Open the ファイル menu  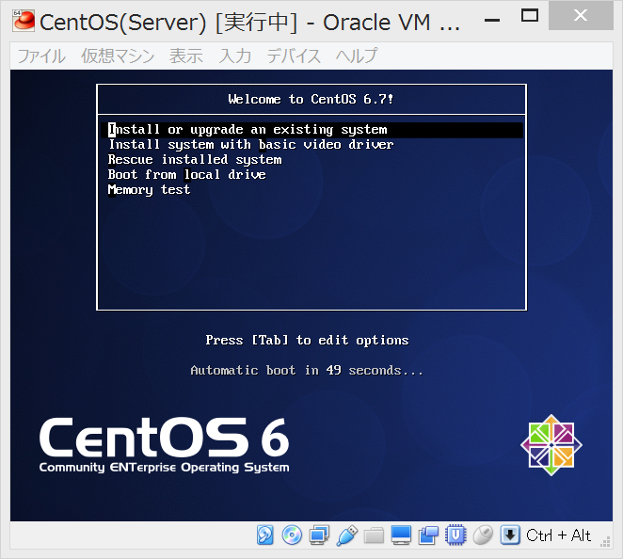pyautogui.click(x=41, y=56)
